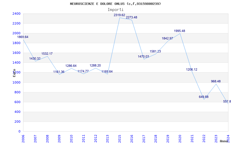Viewport: 231px width, 144px height.
Task: Click the x-axis year 2020
Action: (180, 139)
